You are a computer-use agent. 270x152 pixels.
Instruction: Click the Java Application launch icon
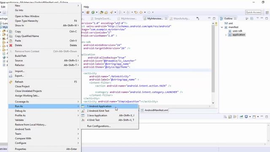83,115
